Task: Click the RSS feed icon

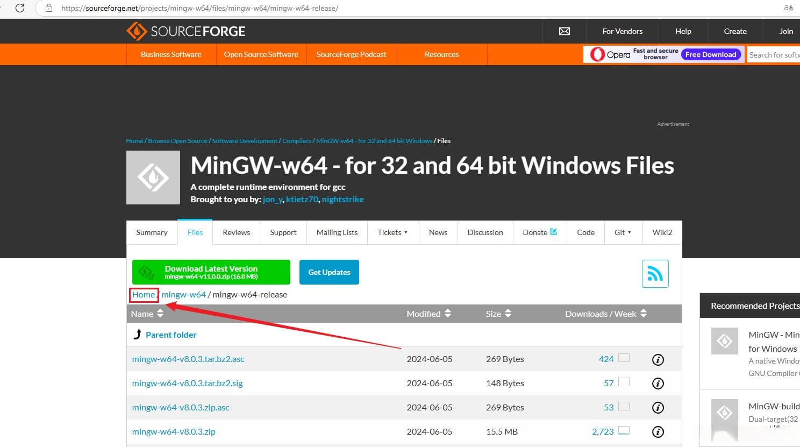Action: point(655,274)
